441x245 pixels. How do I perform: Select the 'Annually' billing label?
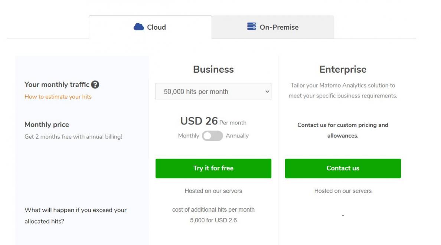[x=237, y=136]
